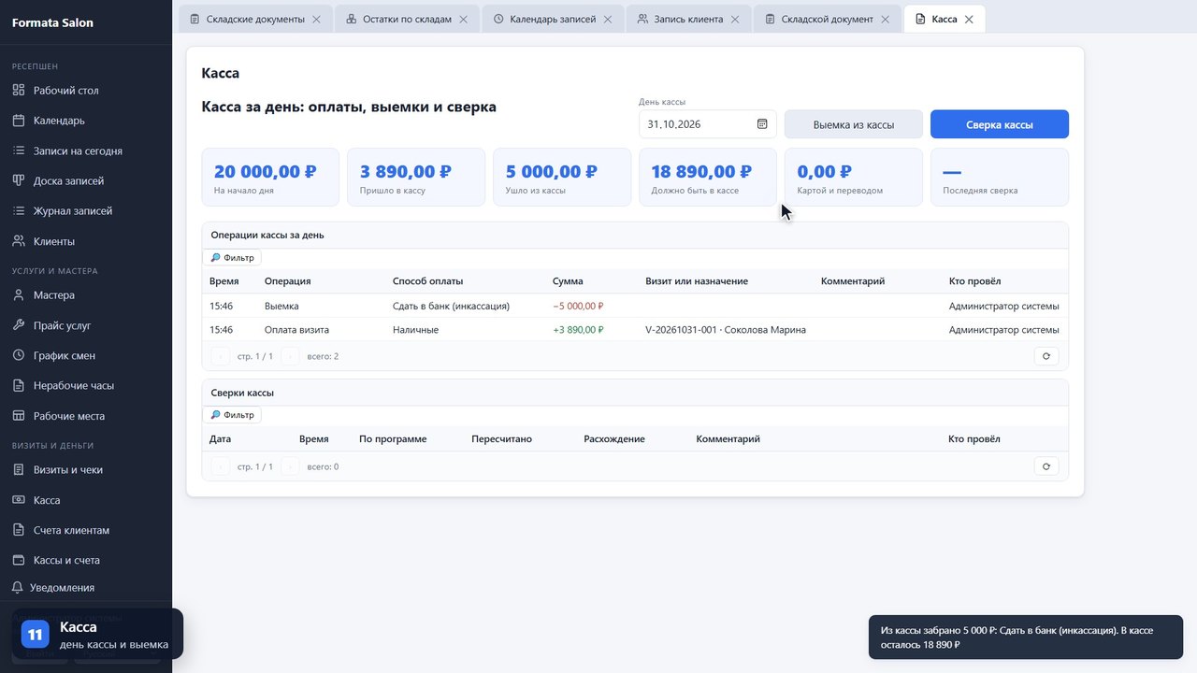Open the Рабочий стол icon in sidebar

tap(19, 91)
